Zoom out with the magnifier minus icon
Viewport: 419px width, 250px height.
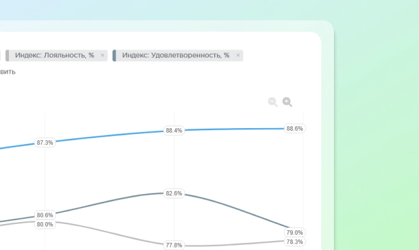(x=272, y=102)
